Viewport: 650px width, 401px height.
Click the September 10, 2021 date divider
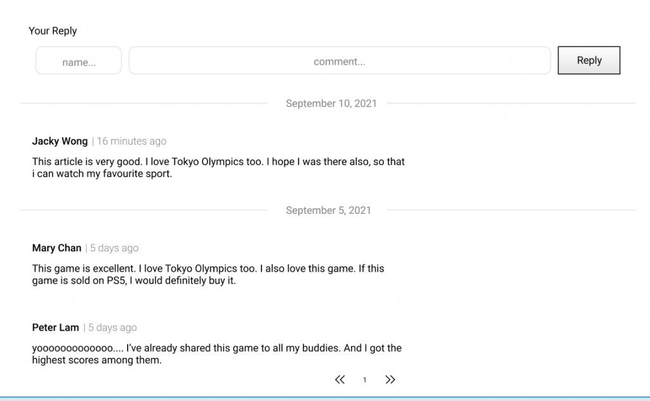331,103
